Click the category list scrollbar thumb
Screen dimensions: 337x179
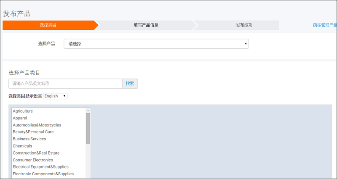pyautogui.click(x=88, y=128)
